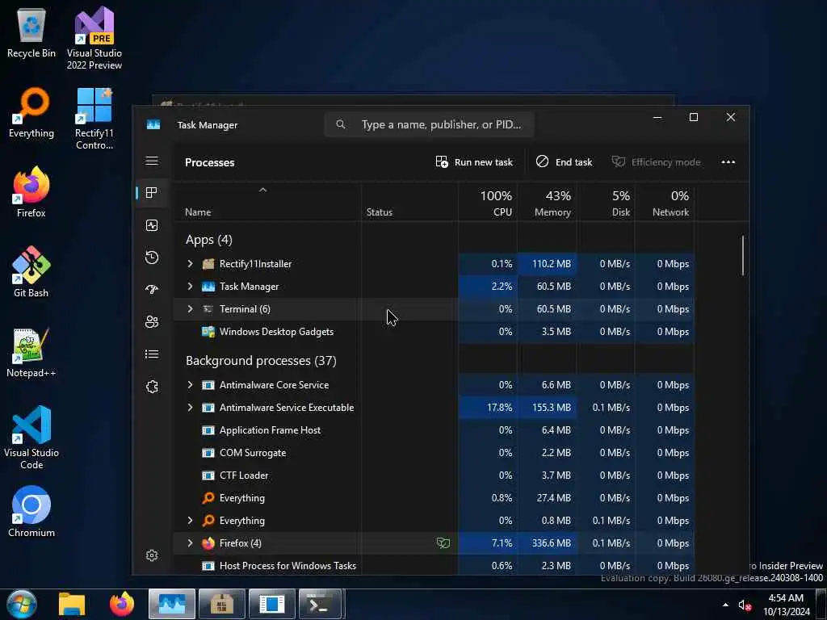Open the Performance page from sidebar

click(152, 226)
